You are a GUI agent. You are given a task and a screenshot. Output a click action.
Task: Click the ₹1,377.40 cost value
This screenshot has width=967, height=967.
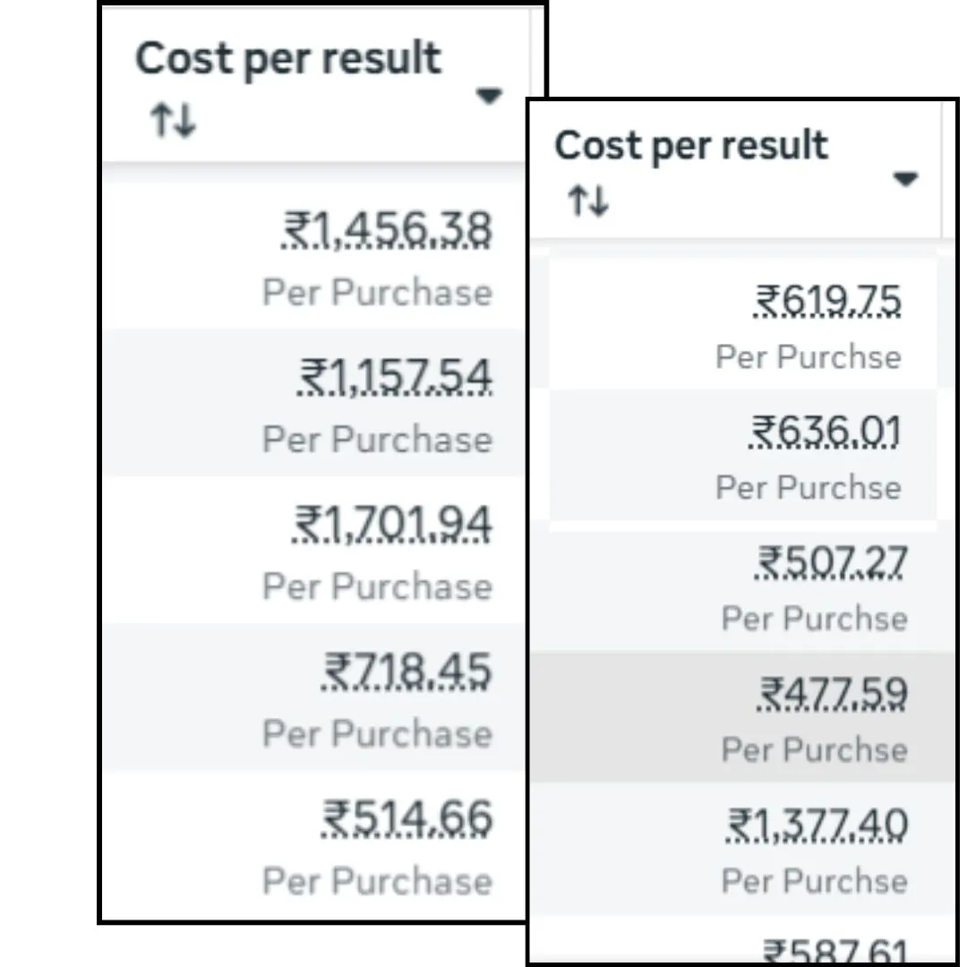(x=817, y=825)
